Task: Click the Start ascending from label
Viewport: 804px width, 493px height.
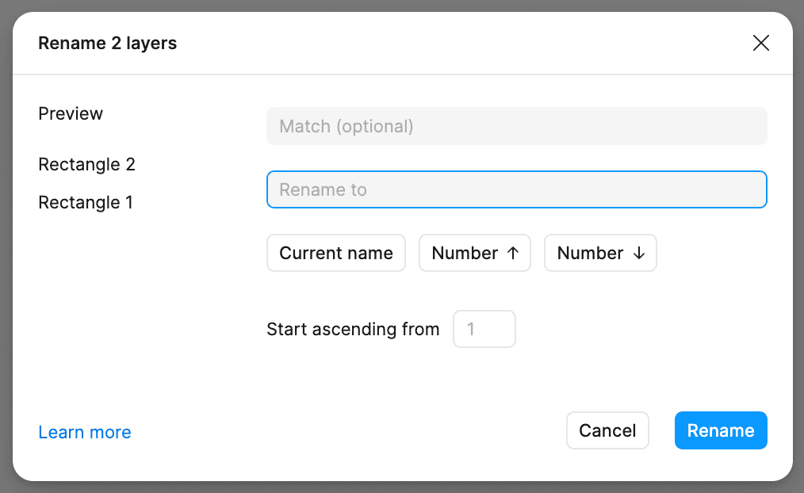Action: [353, 329]
